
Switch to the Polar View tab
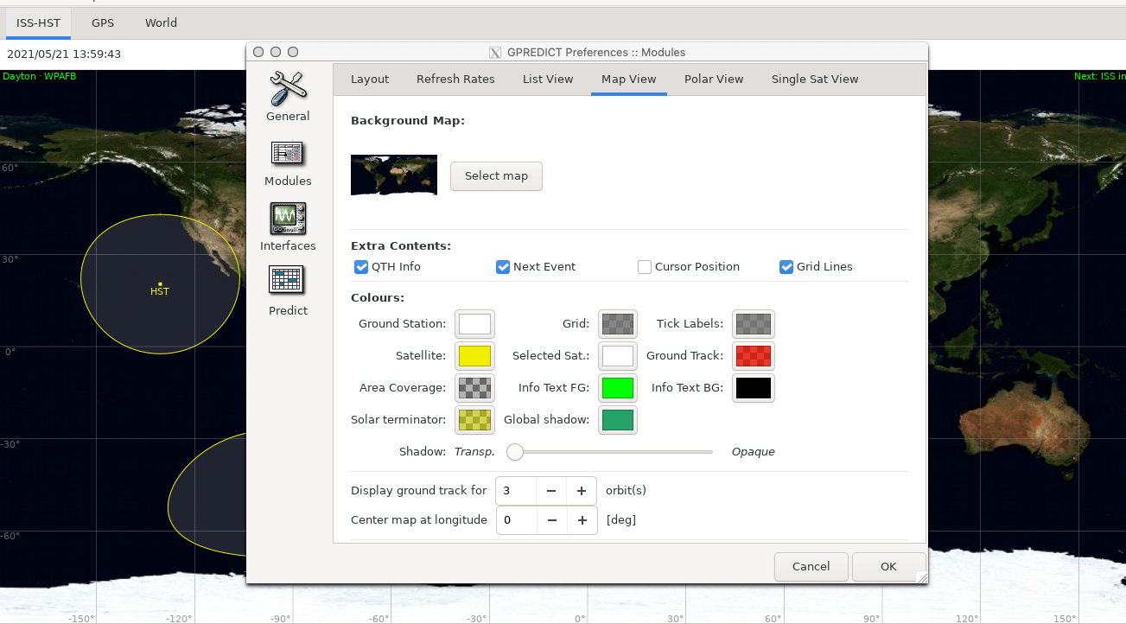714,79
